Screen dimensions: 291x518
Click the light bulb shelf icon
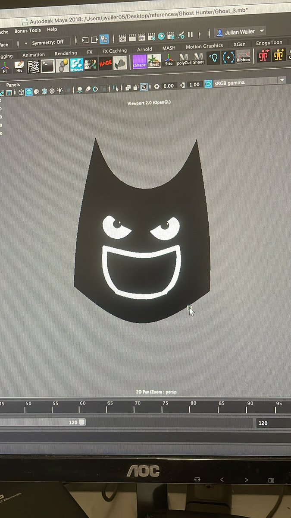(x=213, y=58)
